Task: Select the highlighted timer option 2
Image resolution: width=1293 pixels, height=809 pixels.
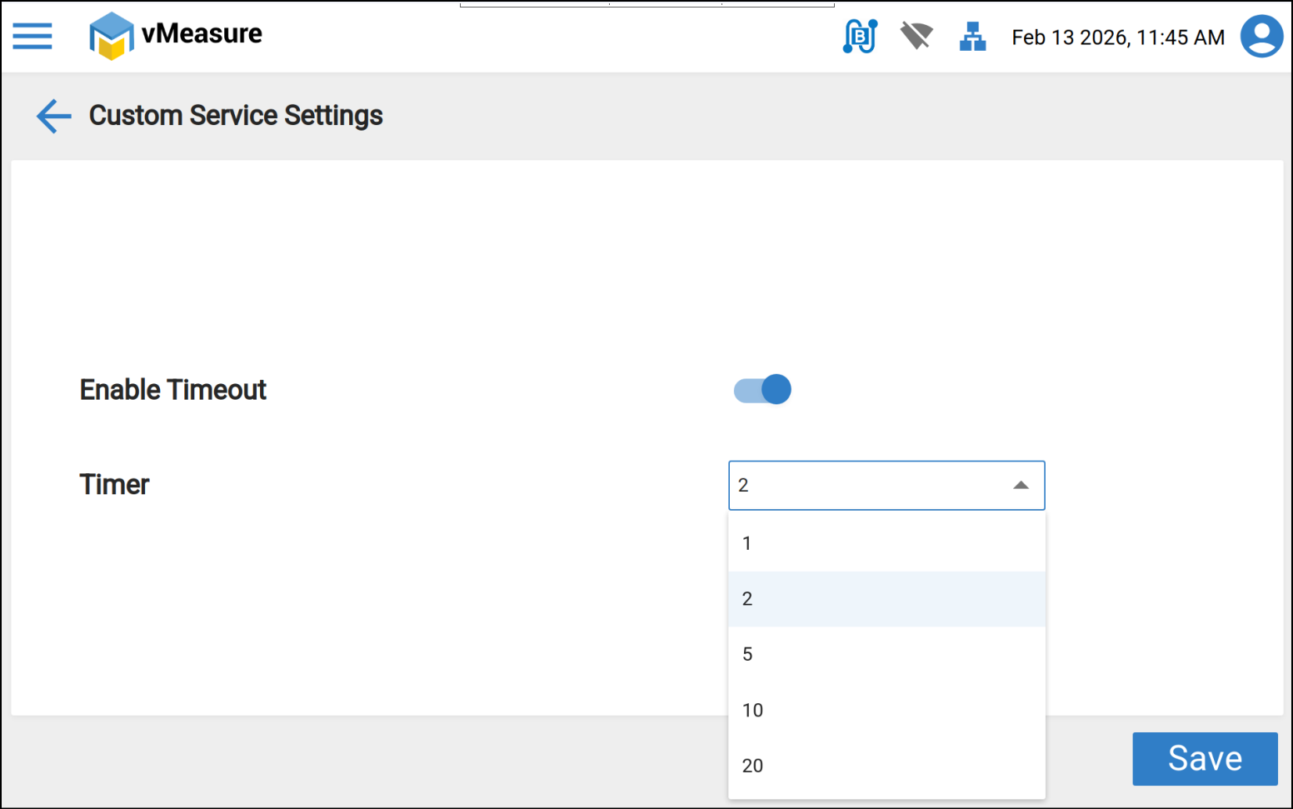Action: click(x=886, y=599)
